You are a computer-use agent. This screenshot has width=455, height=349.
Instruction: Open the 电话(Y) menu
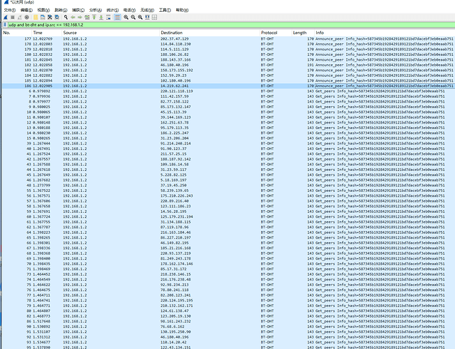[129, 10]
